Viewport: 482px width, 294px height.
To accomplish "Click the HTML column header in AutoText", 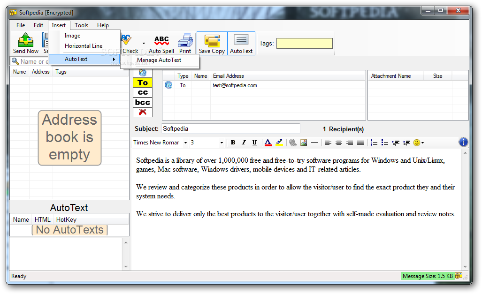I will [42, 219].
